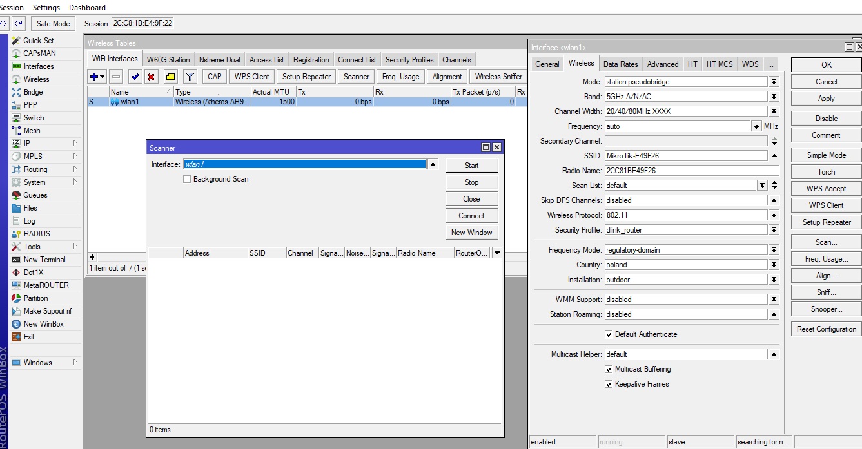Image resolution: width=862 pixels, height=449 pixels.
Task: Choose Exit in the sidebar
Action: (29, 337)
